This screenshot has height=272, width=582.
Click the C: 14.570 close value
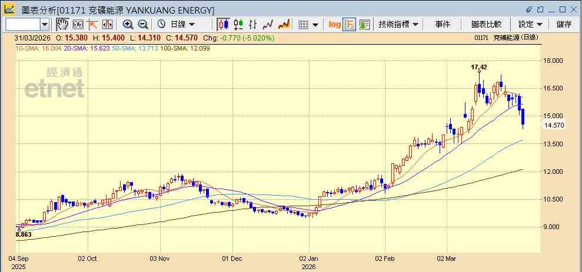[x=183, y=38]
